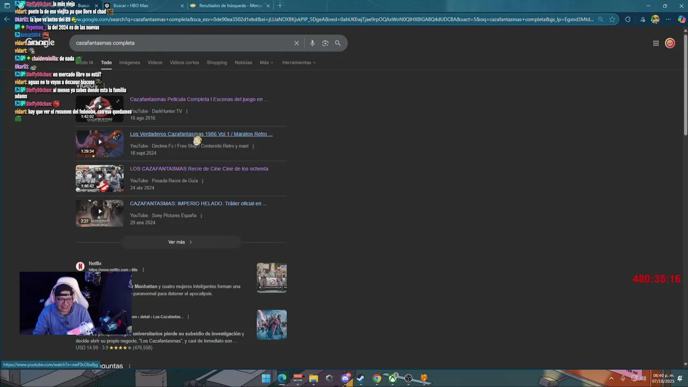This screenshot has width=688, height=387.
Task: Switch to the Noticias tab
Action: click(243, 62)
